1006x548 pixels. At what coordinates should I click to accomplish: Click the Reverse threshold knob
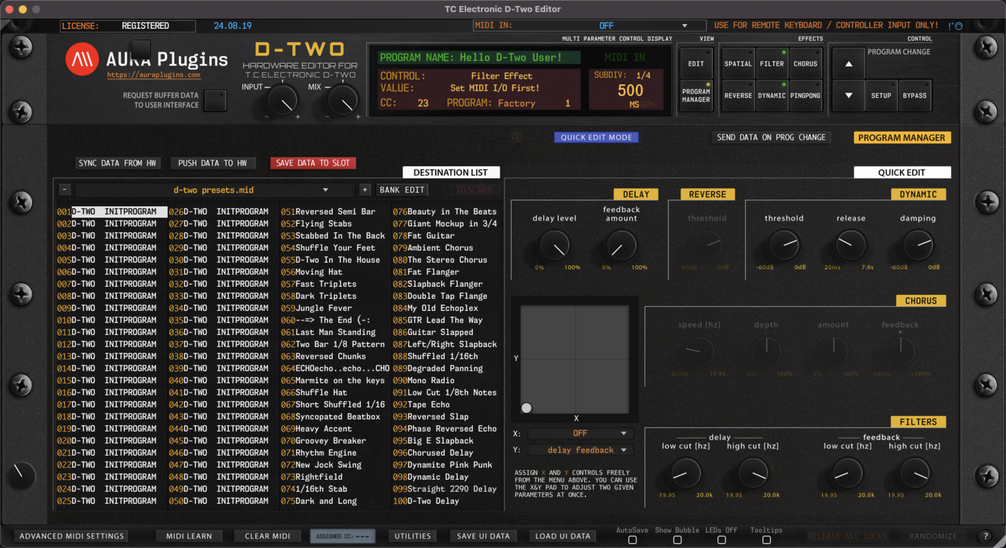[x=707, y=246]
